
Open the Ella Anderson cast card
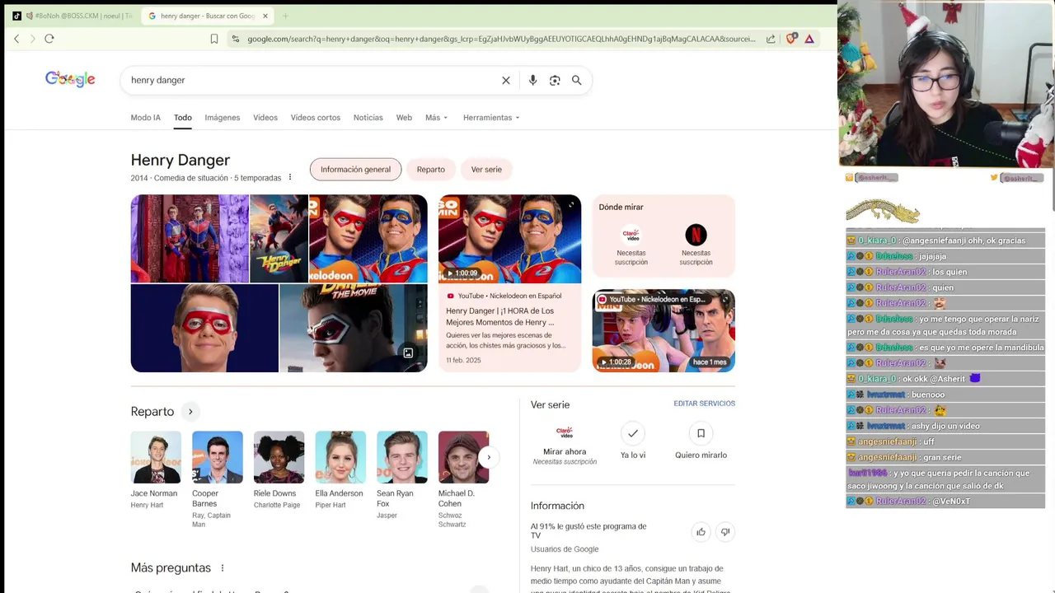(x=340, y=470)
